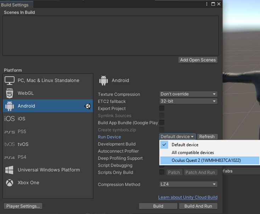Click the Script Debugging label
The width and height of the screenshot is (260, 214).
(115, 165)
